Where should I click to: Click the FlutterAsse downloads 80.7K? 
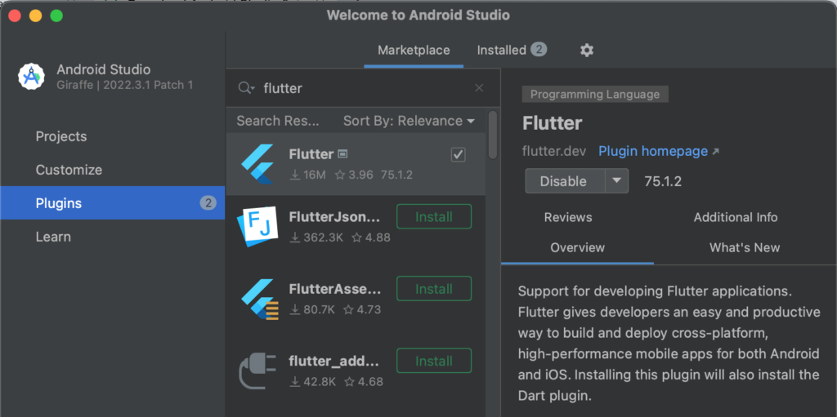point(311,309)
